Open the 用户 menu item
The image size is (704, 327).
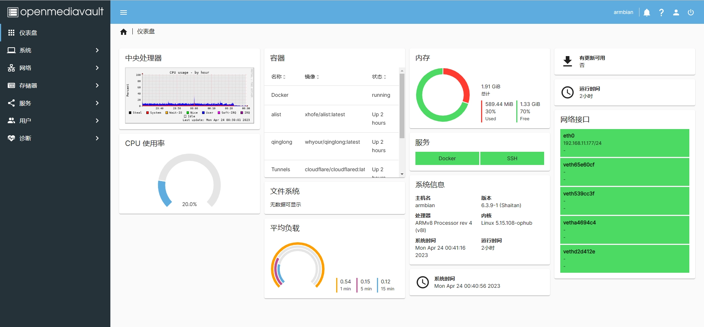coord(55,121)
